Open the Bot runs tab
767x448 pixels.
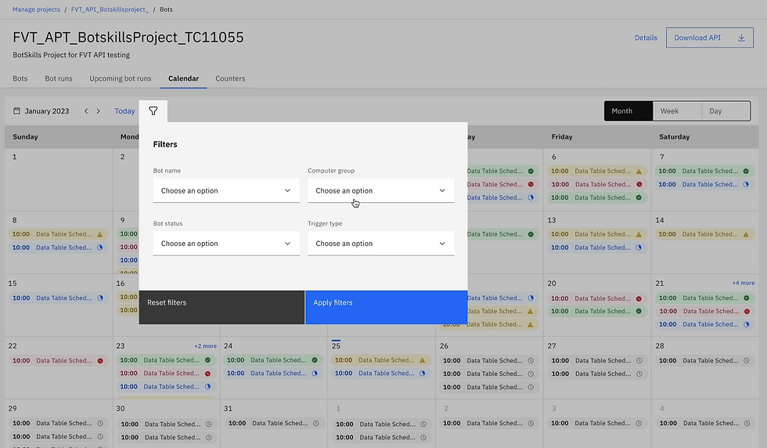[59, 78]
